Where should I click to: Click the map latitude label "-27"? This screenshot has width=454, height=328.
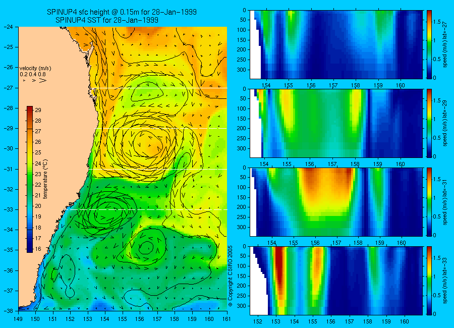[9, 87]
